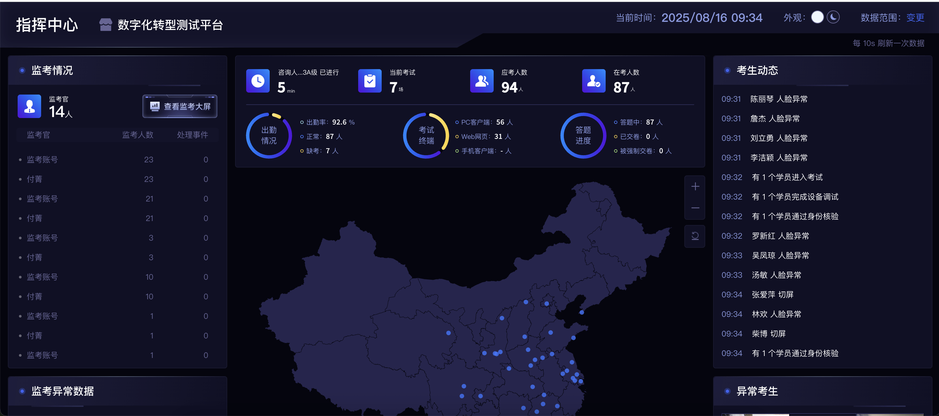The width and height of the screenshot is (939, 416).
Task: Open 陈丽琴 人脸异常 event entry
Action: 779,99
